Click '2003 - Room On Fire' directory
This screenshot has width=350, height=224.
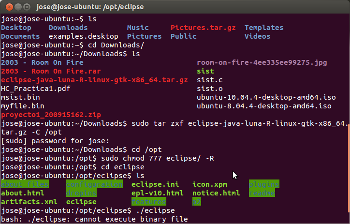42,62
